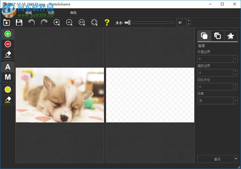
Task: Click the zoom to 1:1 icon
Action: [82, 22]
